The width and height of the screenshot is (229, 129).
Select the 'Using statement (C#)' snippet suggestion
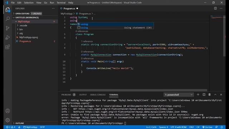pyautogui.click(x=115, y=28)
